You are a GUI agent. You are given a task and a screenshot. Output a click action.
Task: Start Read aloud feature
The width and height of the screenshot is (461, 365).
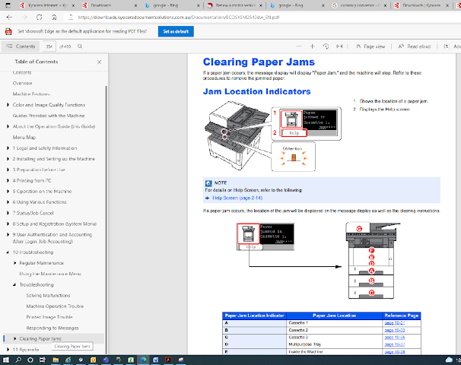[x=415, y=46]
